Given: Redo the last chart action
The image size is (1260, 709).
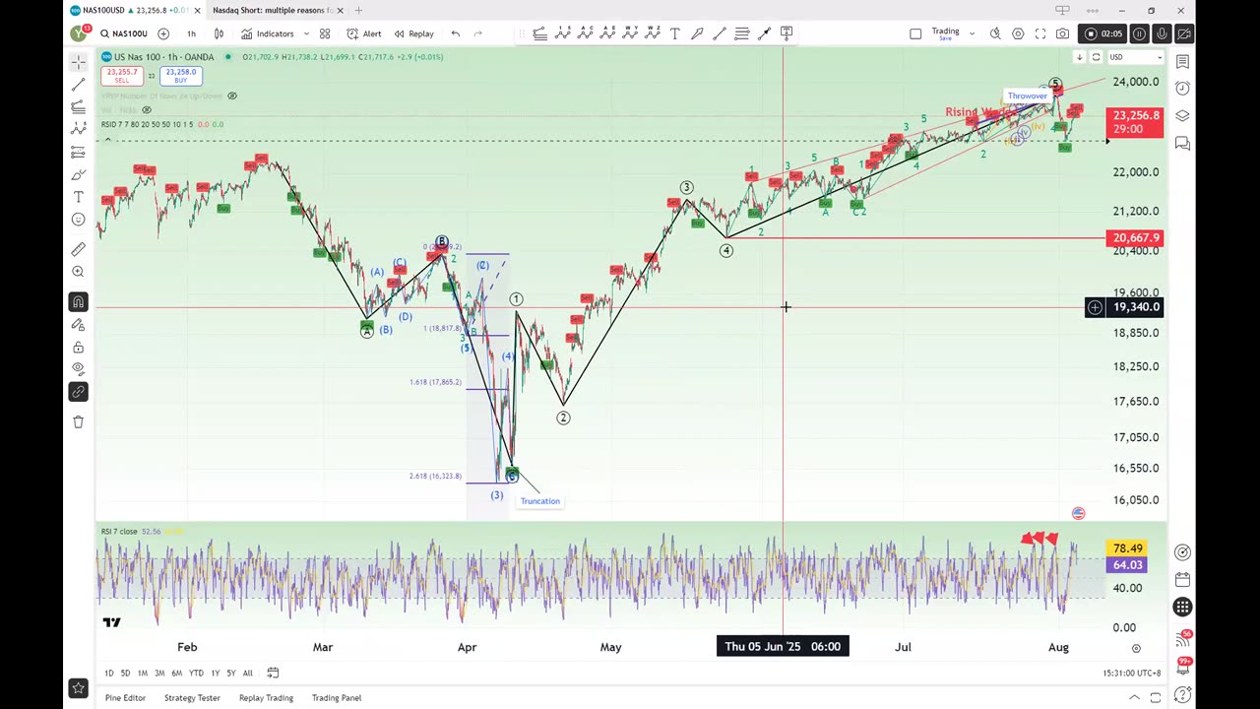Looking at the screenshot, I should tap(478, 33).
